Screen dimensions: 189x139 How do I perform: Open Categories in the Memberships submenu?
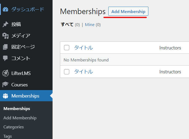[x=14, y=127]
